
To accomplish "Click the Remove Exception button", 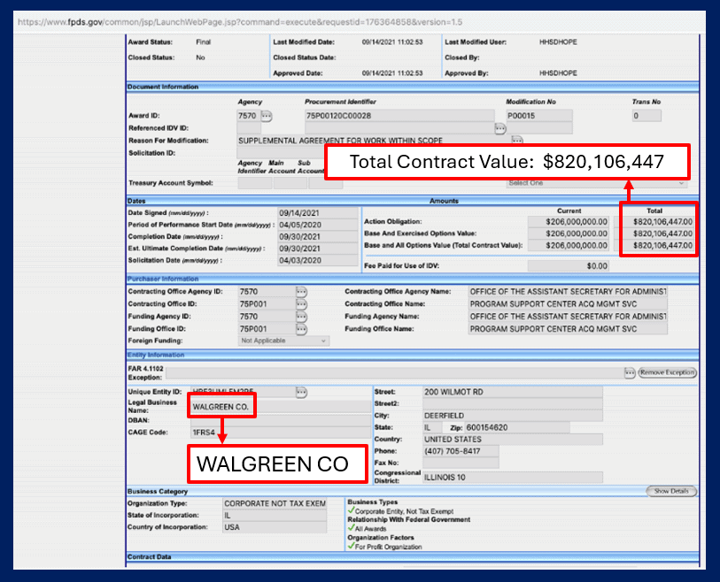I will (667, 372).
